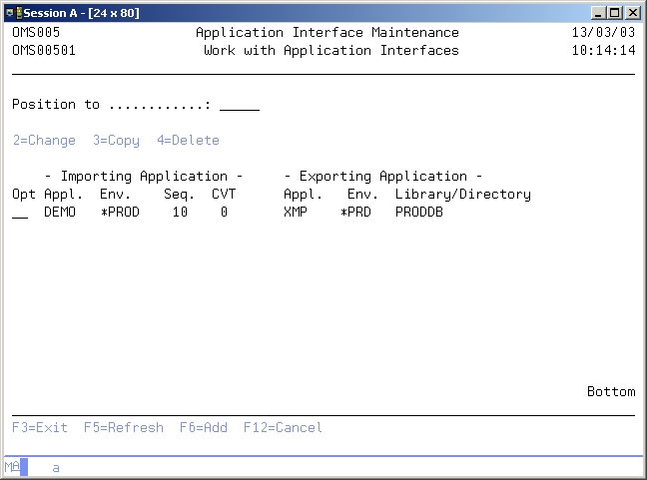Click the F12=Cancel function key label

(x=283, y=427)
